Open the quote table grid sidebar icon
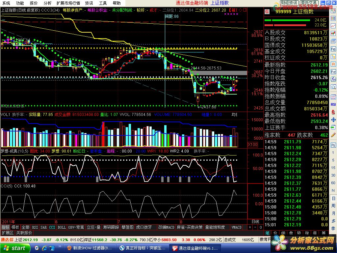Viewport: 337px width, 253px height. pos(333,18)
